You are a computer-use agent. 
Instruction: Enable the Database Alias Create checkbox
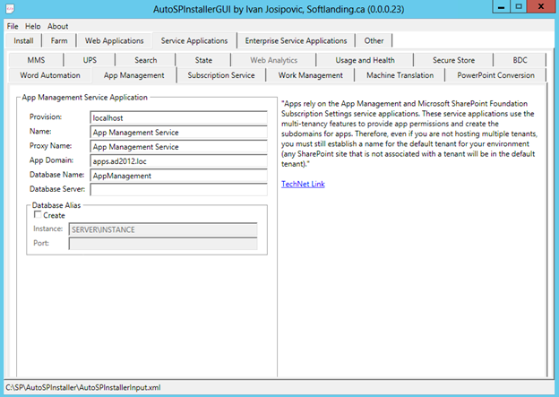pos(37,215)
